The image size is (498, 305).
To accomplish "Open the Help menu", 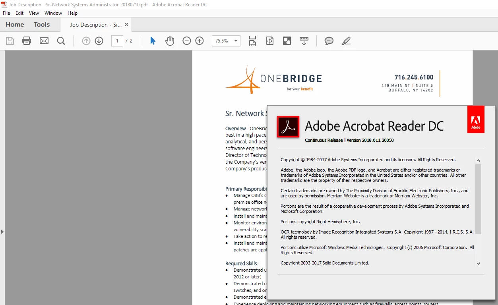I will (x=73, y=13).
